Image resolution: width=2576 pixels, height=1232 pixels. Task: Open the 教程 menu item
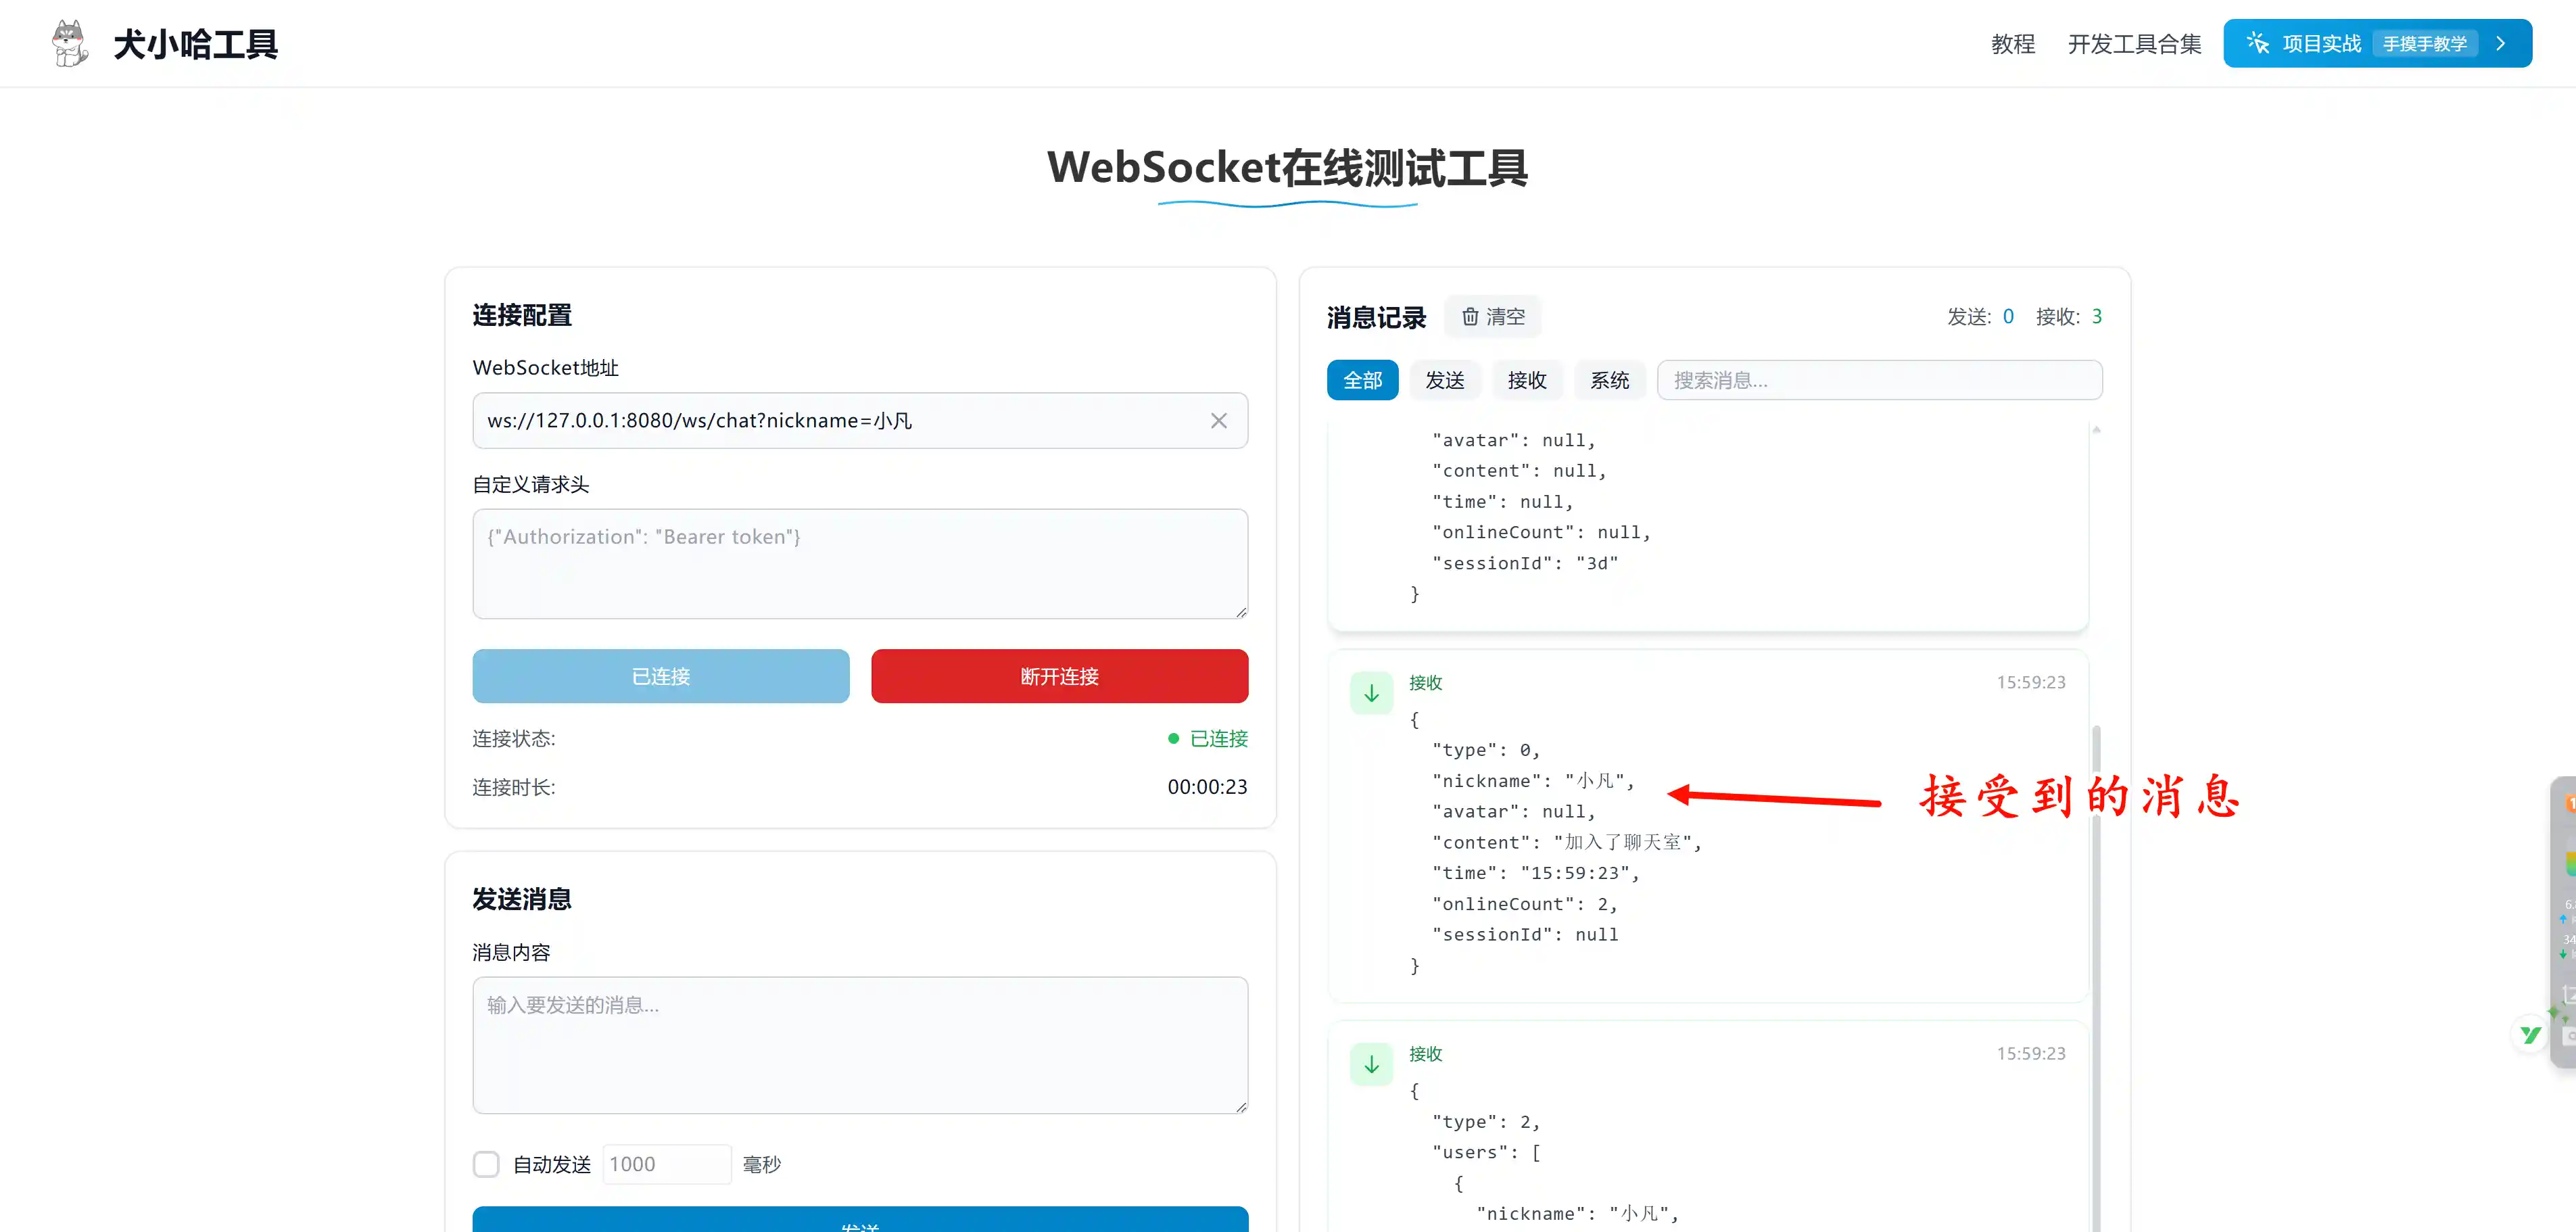(x=2012, y=44)
